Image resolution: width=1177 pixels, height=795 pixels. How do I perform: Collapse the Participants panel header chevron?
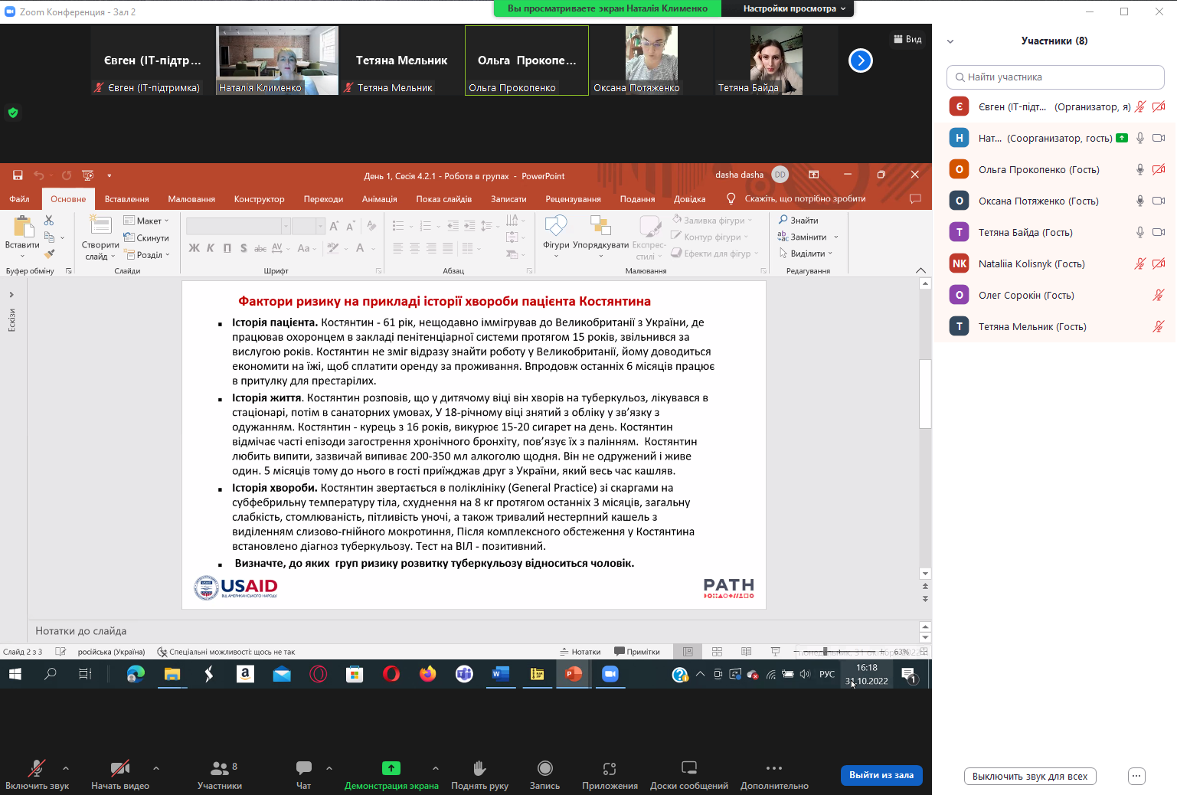pyautogui.click(x=950, y=41)
